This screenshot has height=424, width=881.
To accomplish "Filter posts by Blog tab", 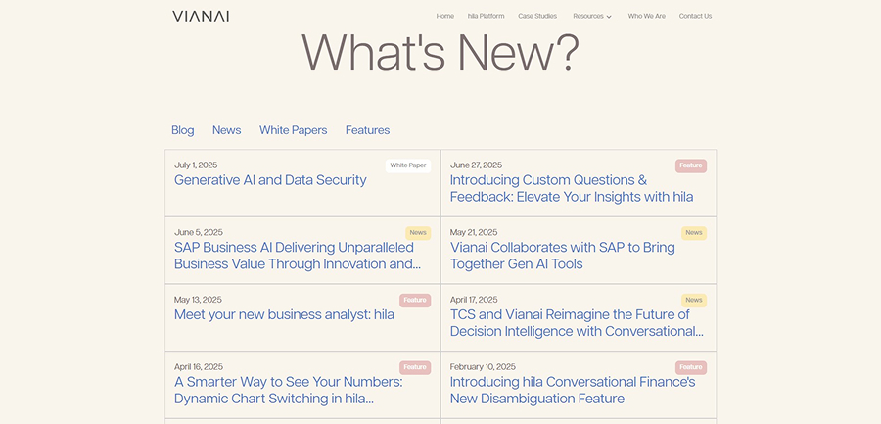I will tap(183, 130).
